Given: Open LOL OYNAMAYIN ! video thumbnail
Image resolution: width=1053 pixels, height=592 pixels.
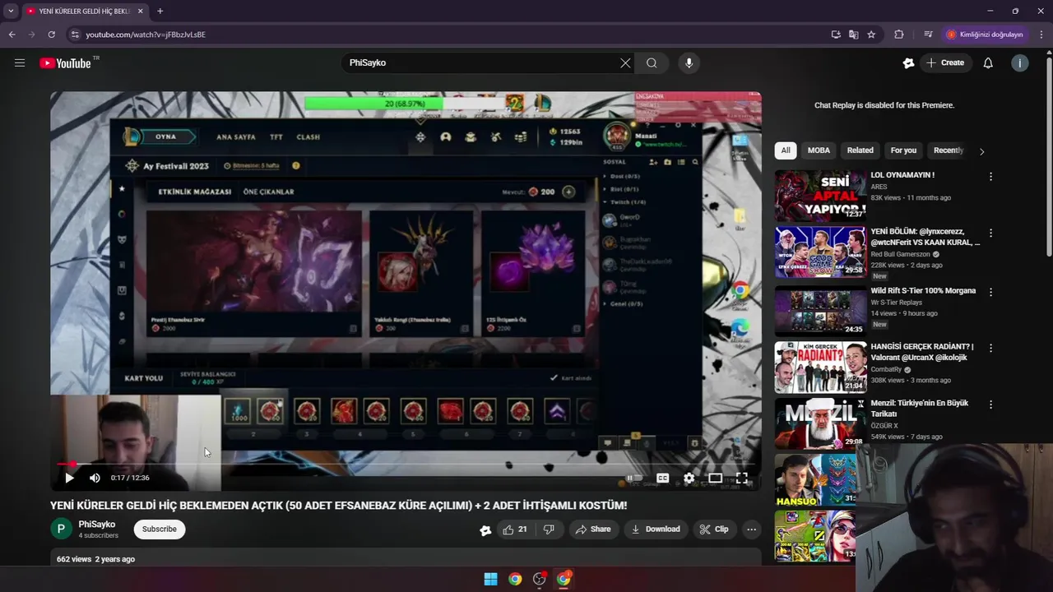Looking at the screenshot, I should [820, 196].
